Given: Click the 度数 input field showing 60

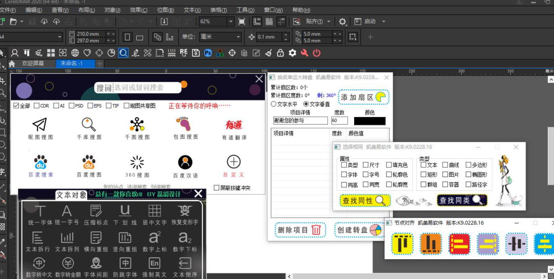Looking at the screenshot, I should tap(340, 121).
